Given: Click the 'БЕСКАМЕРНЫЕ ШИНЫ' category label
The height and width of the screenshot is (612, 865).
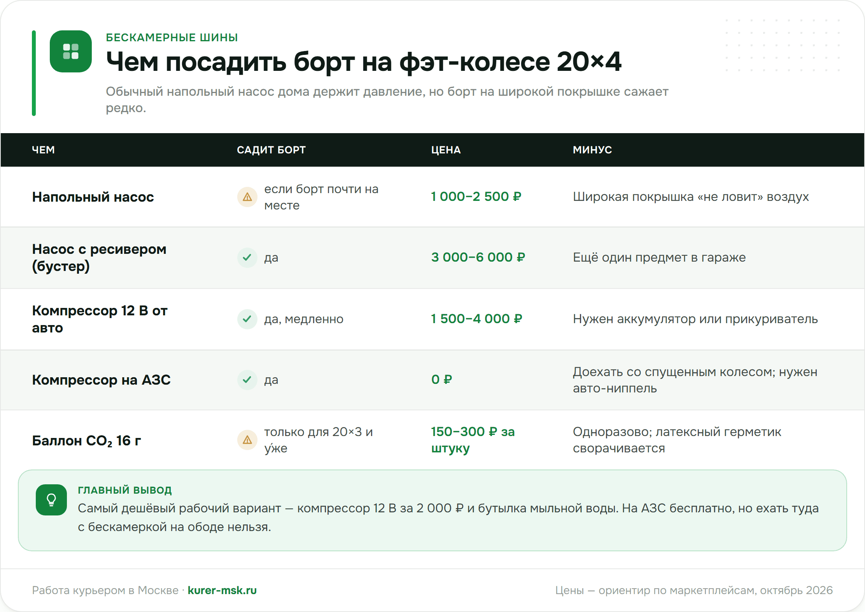Looking at the screenshot, I should (x=172, y=37).
